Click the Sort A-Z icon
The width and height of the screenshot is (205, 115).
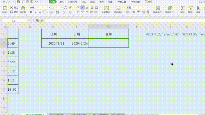coord(199,8)
